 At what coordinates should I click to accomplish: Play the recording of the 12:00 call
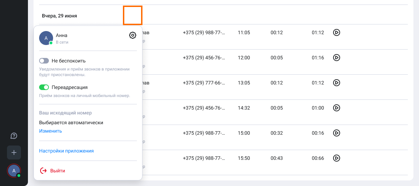(x=336, y=58)
